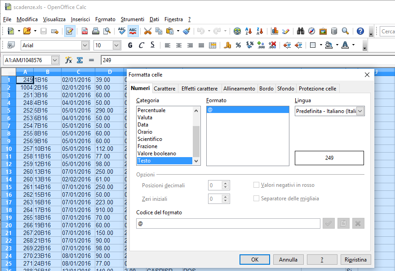
Task: Open the Gallery
Action: 323,31
